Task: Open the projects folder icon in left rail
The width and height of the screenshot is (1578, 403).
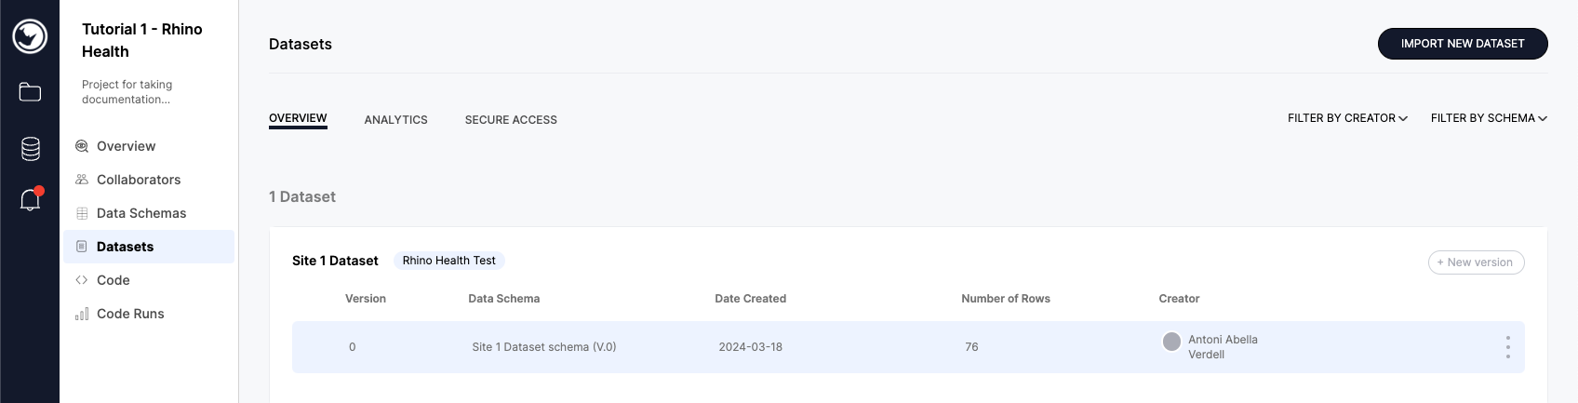Action: tap(30, 91)
